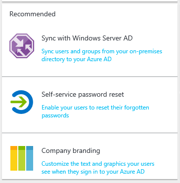Image resolution: width=180 pixels, height=183 pixels.
Task: Click the Company branding colored bars icon
Action: click(22, 158)
